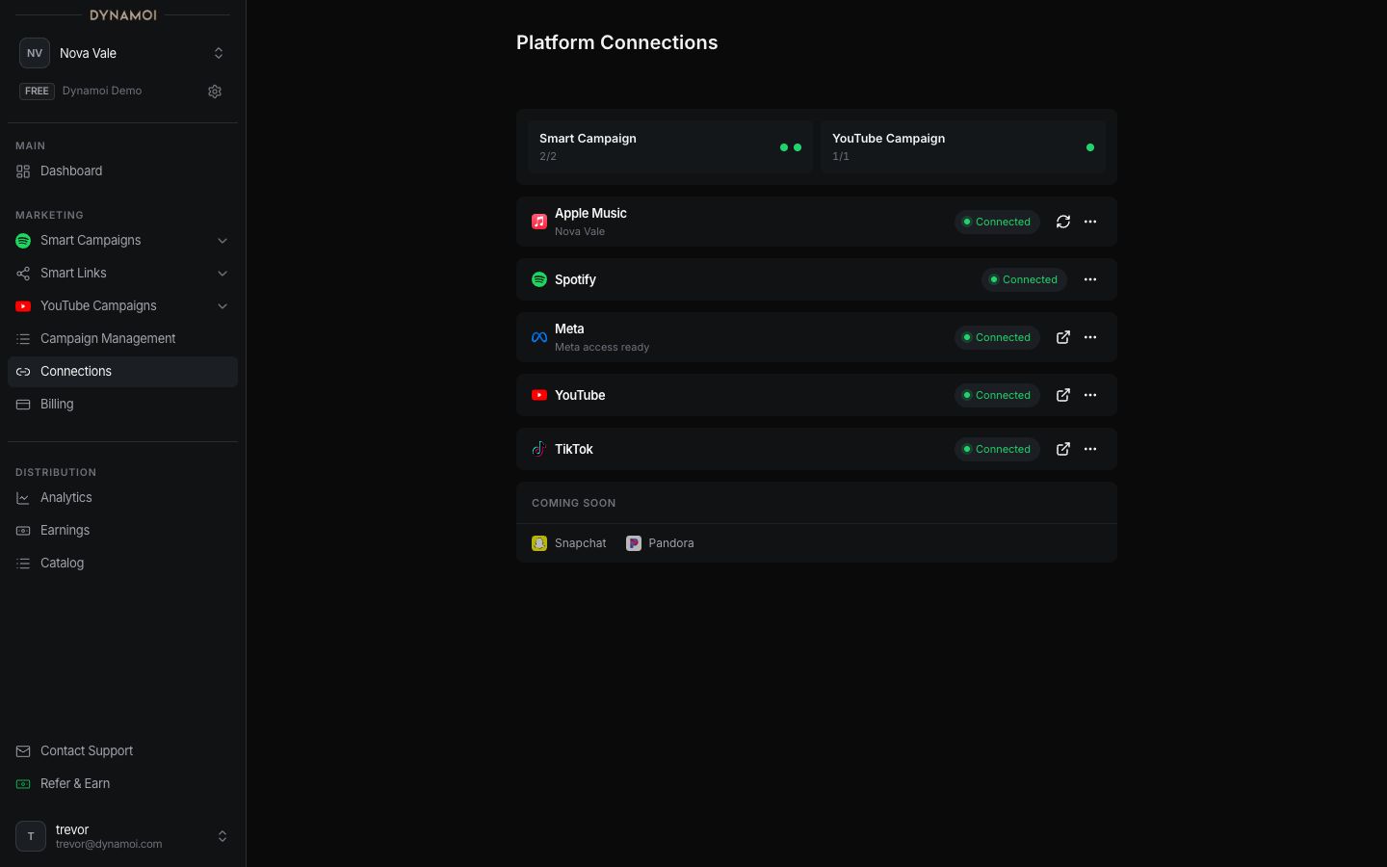This screenshot has width=1387, height=867.
Task: Open Catalog page
Action: pyautogui.click(x=122, y=564)
